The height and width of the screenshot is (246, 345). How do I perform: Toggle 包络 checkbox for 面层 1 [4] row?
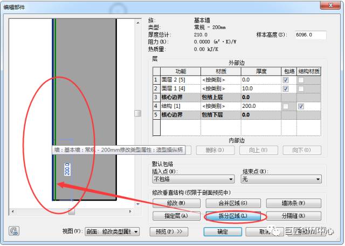285,89
